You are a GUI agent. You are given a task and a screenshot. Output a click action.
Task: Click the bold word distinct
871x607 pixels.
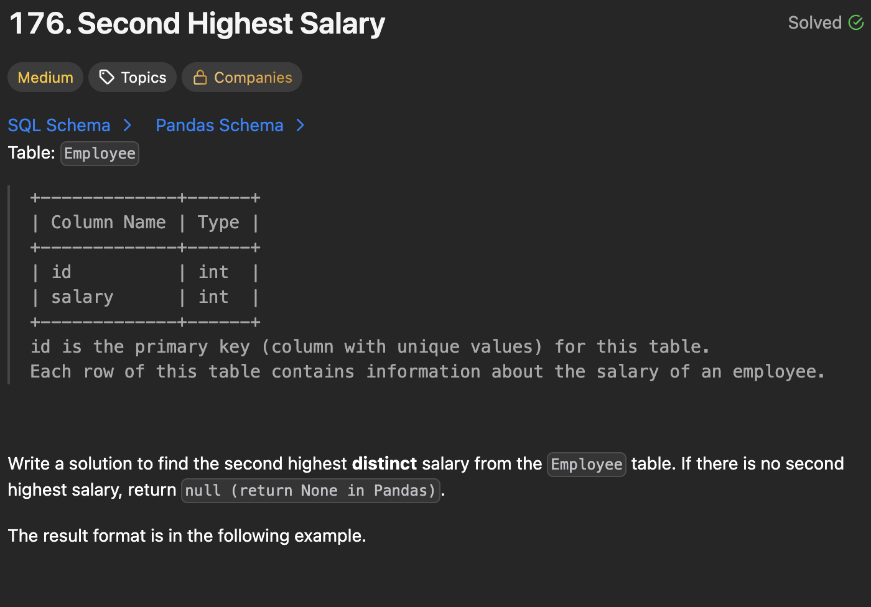384,464
